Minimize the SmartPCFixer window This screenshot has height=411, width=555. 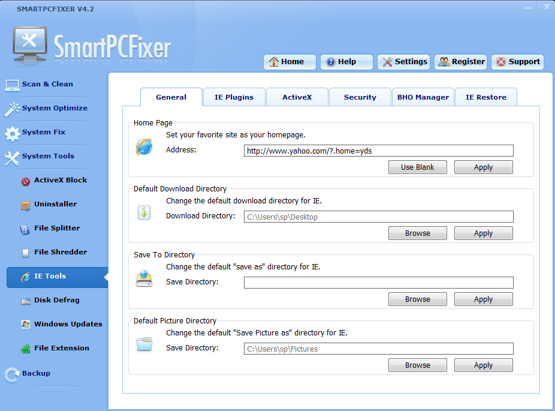click(528, 7)
